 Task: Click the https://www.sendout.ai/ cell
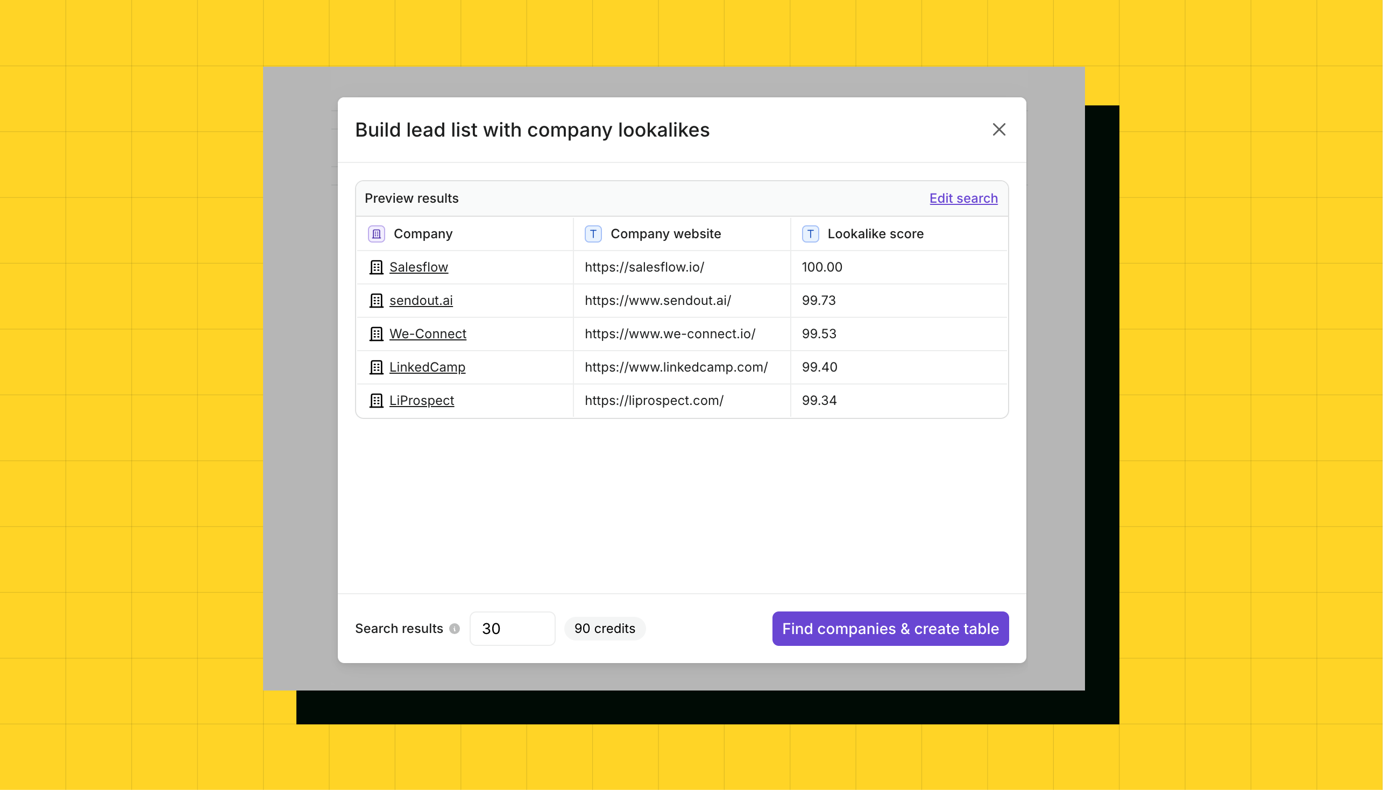click(x=682, y=300)
